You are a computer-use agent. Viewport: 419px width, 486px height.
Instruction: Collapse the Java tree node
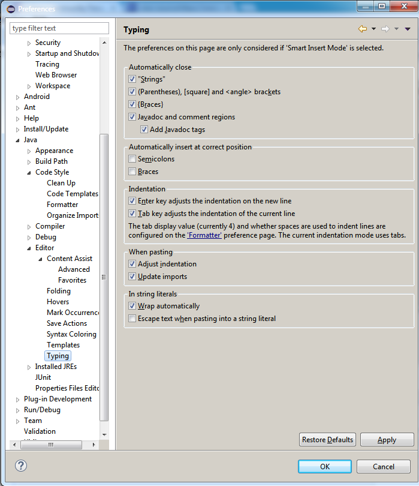click(x=17, y=140)
